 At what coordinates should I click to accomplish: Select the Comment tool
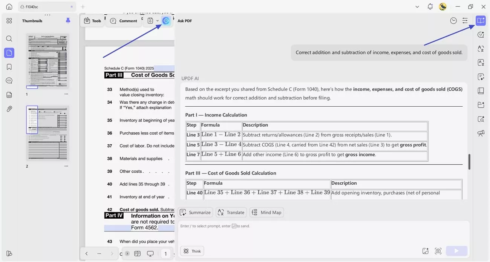click(x=124, y=21)
